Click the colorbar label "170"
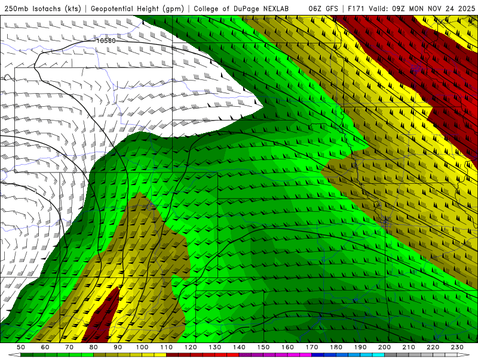Image resolution: width=478 pixels, height=358 pixels. (312, 347)
